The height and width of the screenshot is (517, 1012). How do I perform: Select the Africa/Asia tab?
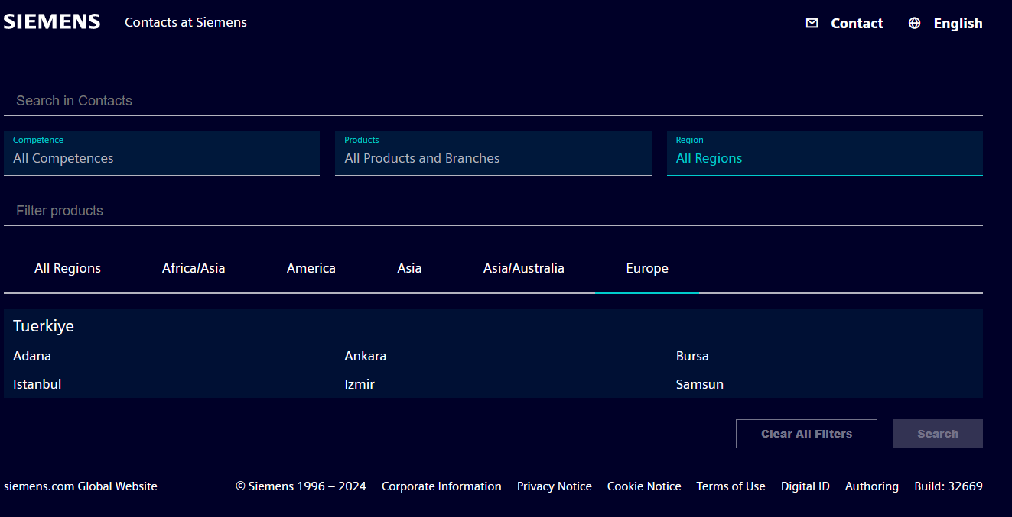pyautogui.click(x=194, y=268)
